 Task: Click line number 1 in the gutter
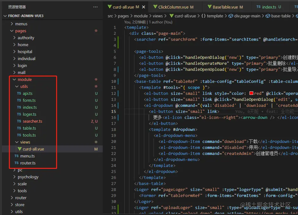pos(114,27)
